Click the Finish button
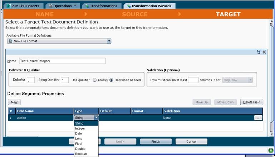275x157 pixels. (x=156, y=141)
